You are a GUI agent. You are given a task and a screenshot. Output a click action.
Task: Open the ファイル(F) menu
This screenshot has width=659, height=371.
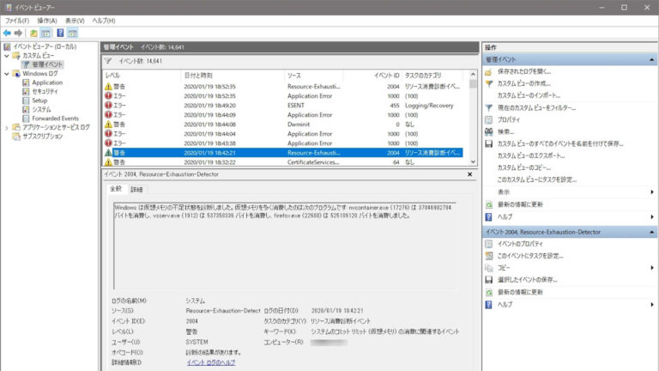pos(17,21)
